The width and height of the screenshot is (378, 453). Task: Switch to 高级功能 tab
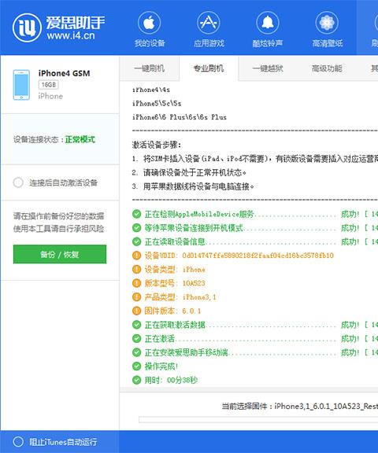tap(327, 68)
